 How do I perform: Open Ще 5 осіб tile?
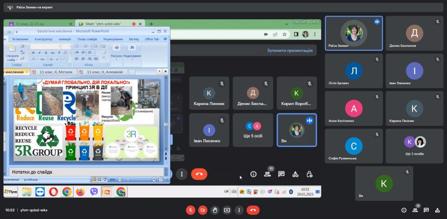coord(253,130)
